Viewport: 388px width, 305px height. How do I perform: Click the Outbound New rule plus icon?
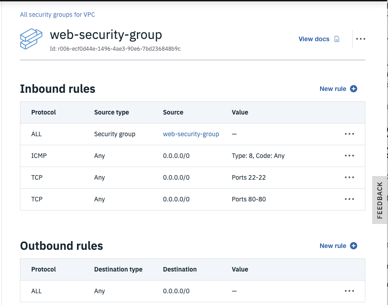click(354, 246)
